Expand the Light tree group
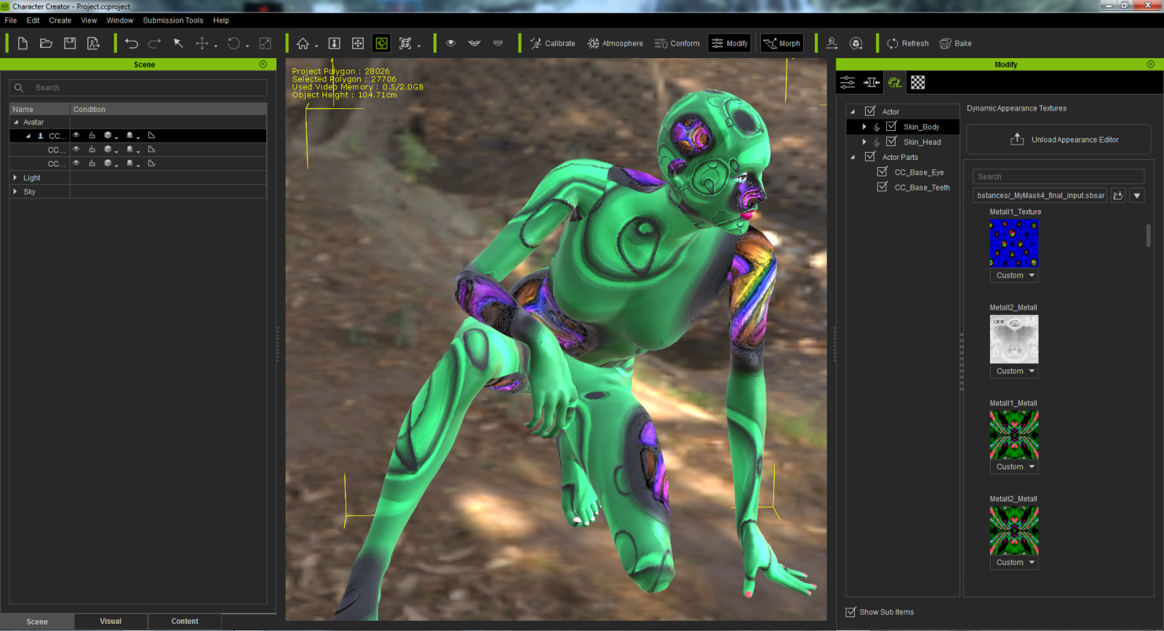The height and width of the screenshot is (631, 1164). click(x=15, y=177)
